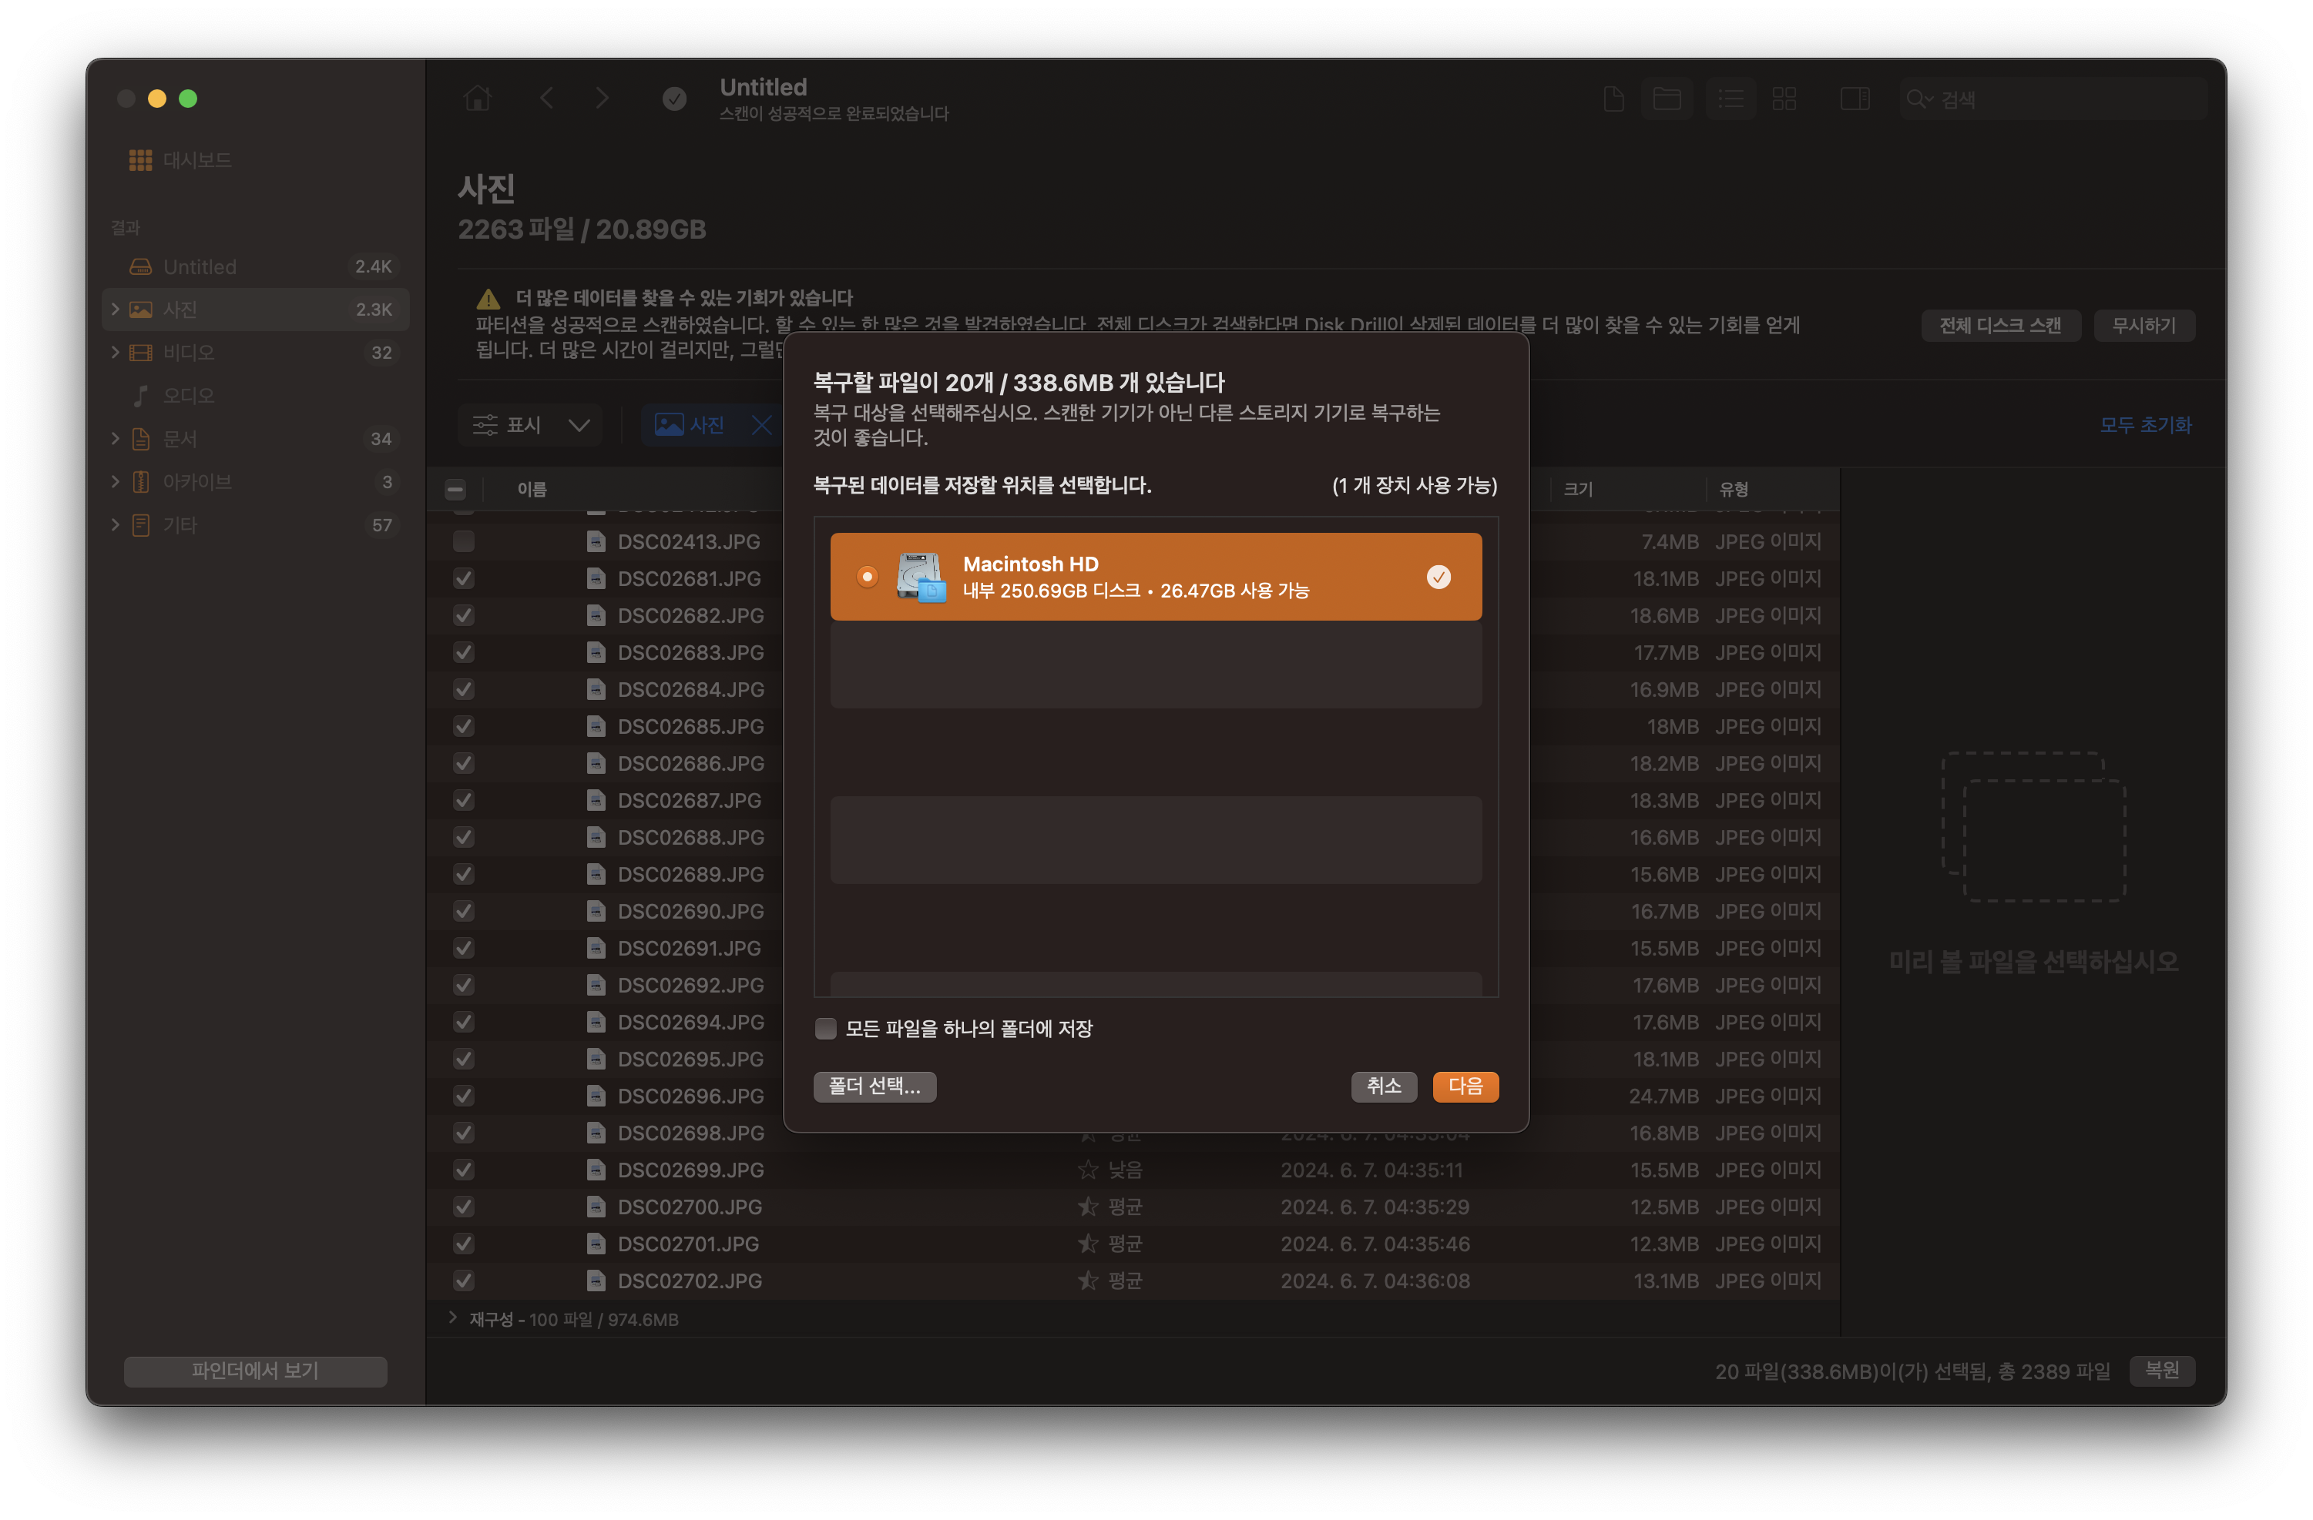Select Macintosh HD radio button
The width and height of the screenshot is (2313, 1520).
867,577
